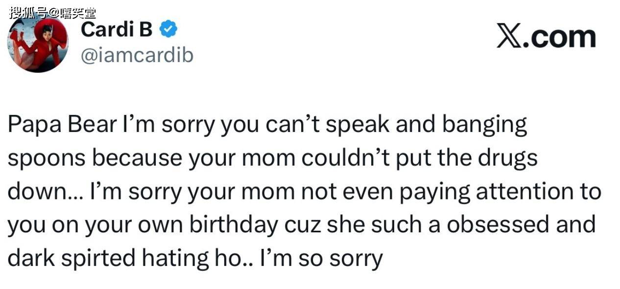Click the X.com logo

[x=546, y=37]
